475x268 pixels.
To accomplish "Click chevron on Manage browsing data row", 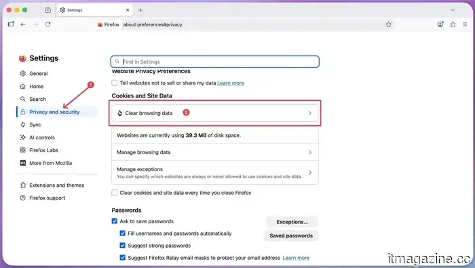I will 310,152.
